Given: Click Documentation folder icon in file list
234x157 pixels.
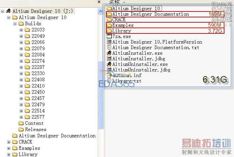Looking at the screenshot, I should coord(109,14).
